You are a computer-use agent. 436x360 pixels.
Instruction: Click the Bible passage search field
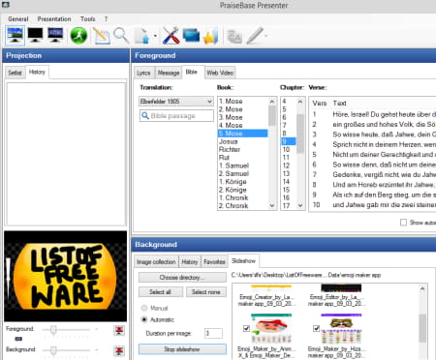pyautogui.click(x=176, y=116)
